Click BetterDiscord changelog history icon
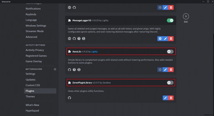 (55, 69)
